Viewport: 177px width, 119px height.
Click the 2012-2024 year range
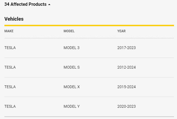pos(126,67)
